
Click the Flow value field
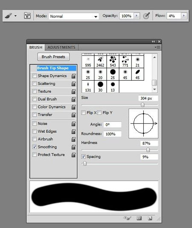(x=174, y=16)
